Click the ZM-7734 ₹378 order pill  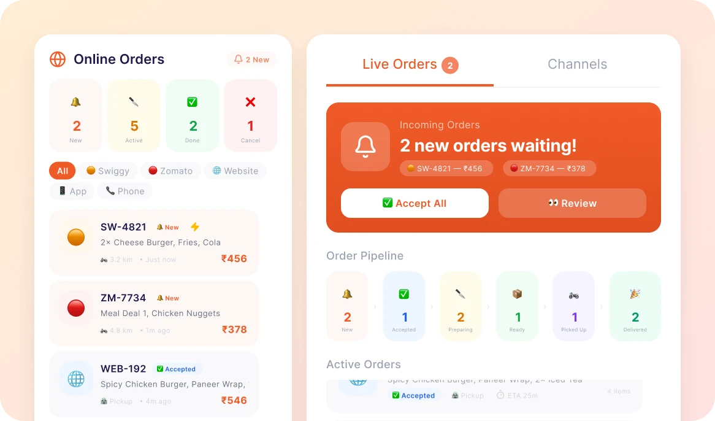tap(549, 168)
